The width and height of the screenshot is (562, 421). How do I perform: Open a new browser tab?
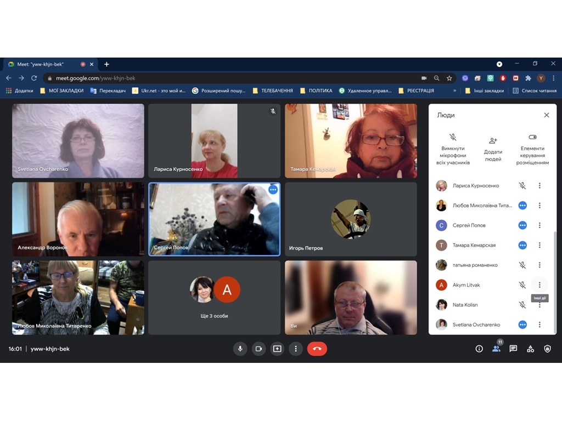(x=106, y=64)
